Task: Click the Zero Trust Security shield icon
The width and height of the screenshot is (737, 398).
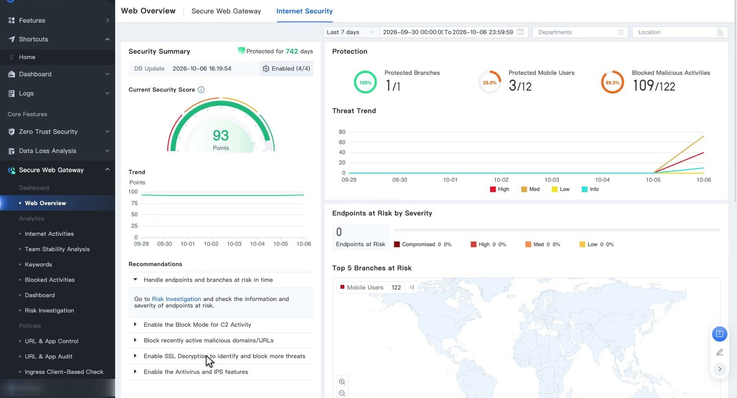Action: [12, 132]
